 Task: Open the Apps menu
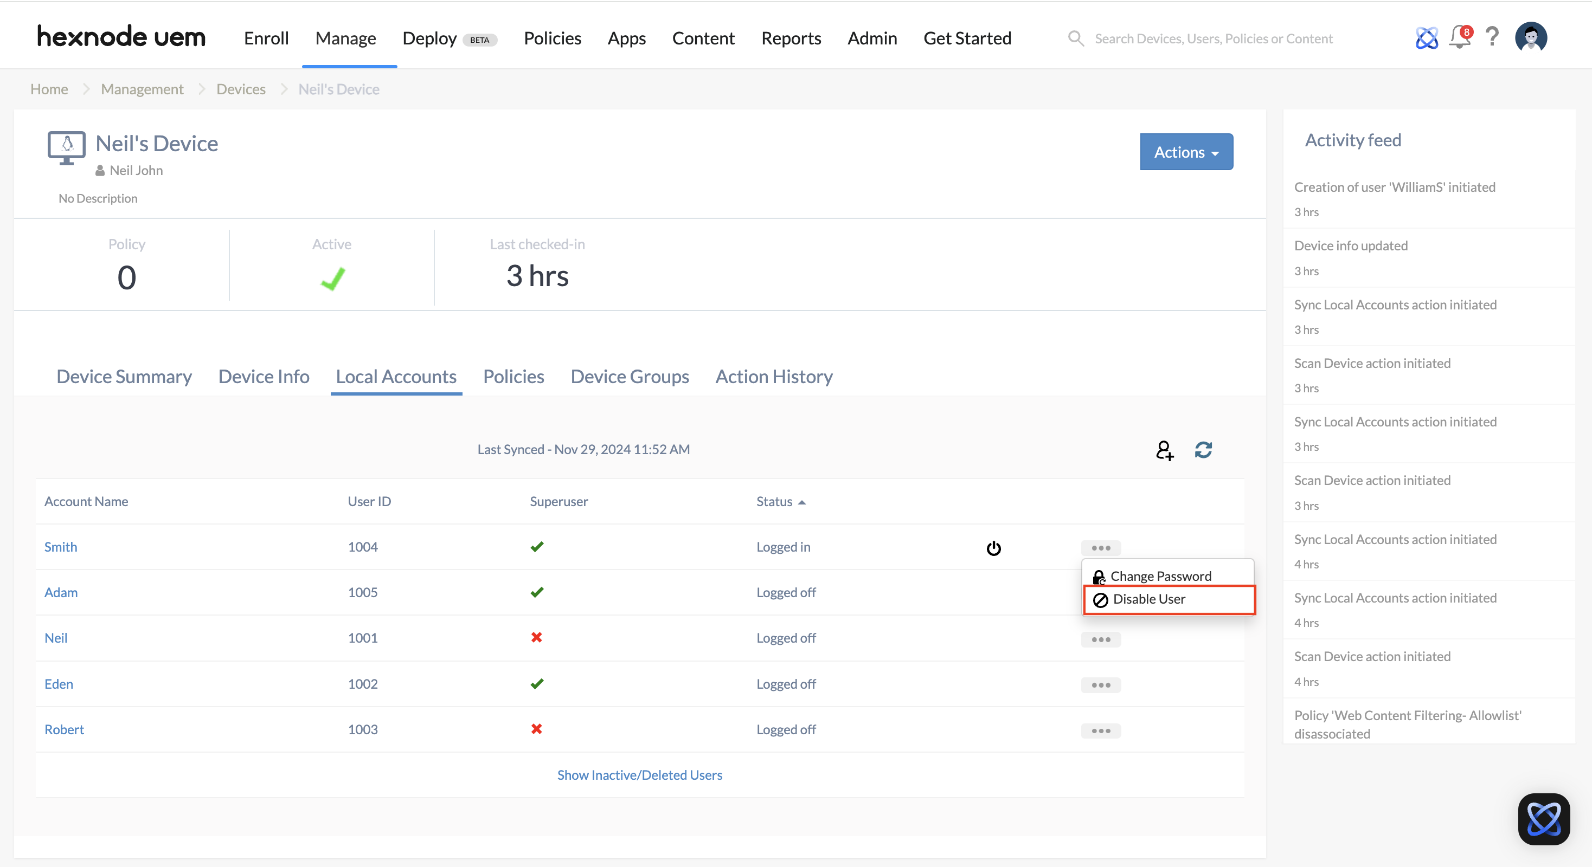point(626,38)
